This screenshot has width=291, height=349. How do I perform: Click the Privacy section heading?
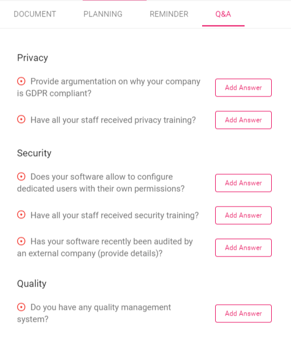(33, 58)
